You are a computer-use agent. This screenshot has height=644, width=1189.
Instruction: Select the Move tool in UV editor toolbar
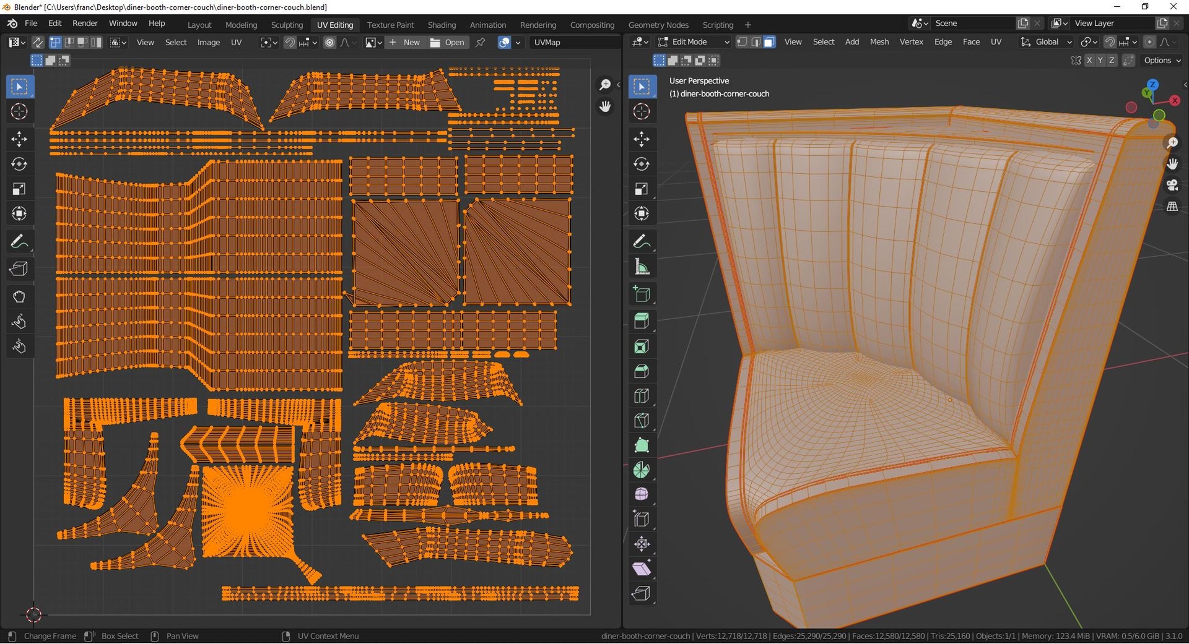[19, 139]
